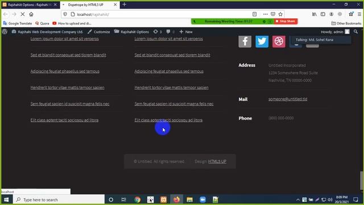Expand the Other Bookmarks folder
364x205 pixels.
(x=346, y=23)
